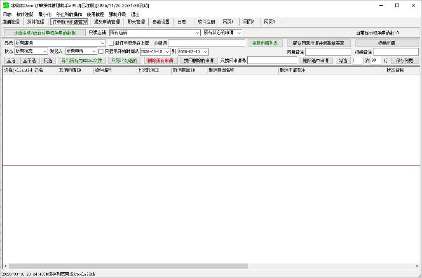Viewport: 422px width, 278px height.
Task: Open the 发起人 所有申请 dropdown
Action: click(x=80, y=51)
